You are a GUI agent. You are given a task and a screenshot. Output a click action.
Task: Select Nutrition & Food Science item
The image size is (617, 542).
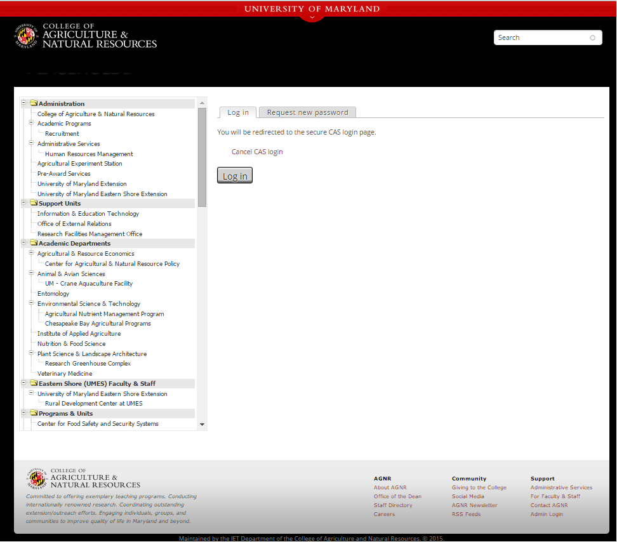[71, 344]
